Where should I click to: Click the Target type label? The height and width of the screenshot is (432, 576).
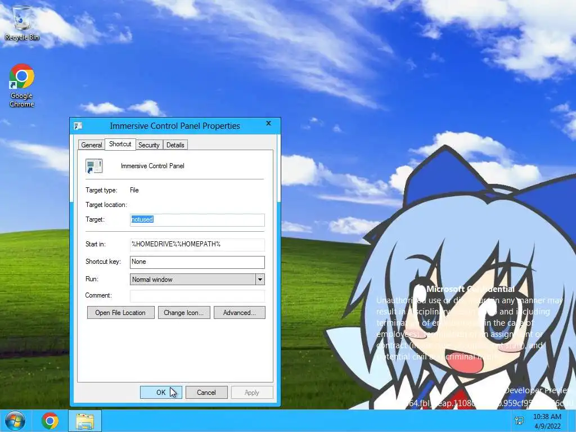click(101, 190)
